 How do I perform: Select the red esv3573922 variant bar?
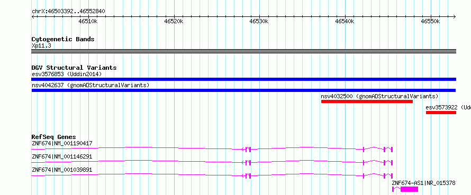click(x=441, y=113)
